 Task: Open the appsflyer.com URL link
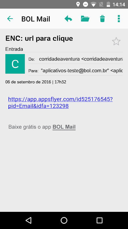(60, 103)
